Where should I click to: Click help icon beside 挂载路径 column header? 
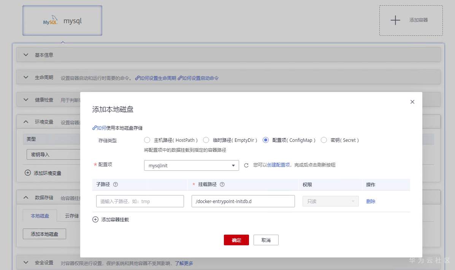[x=222, y=184]
